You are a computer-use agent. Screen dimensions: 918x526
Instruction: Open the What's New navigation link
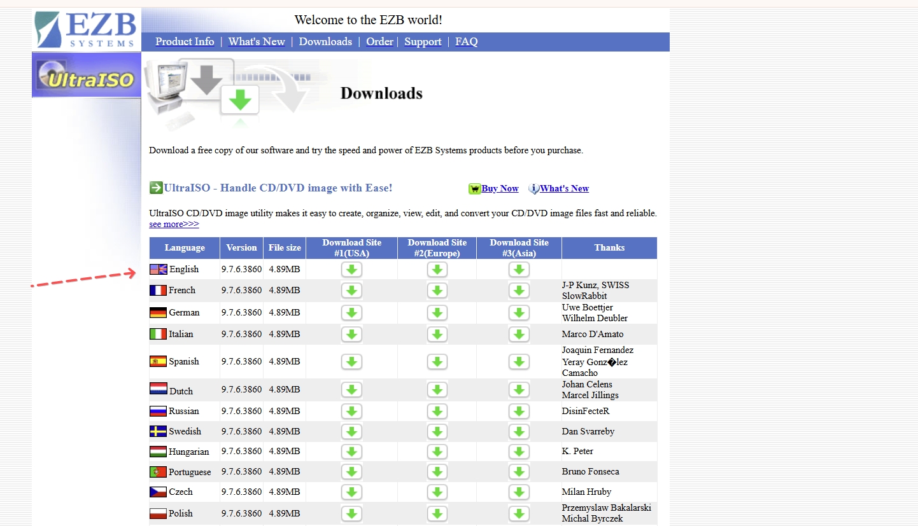click(257, 42)
